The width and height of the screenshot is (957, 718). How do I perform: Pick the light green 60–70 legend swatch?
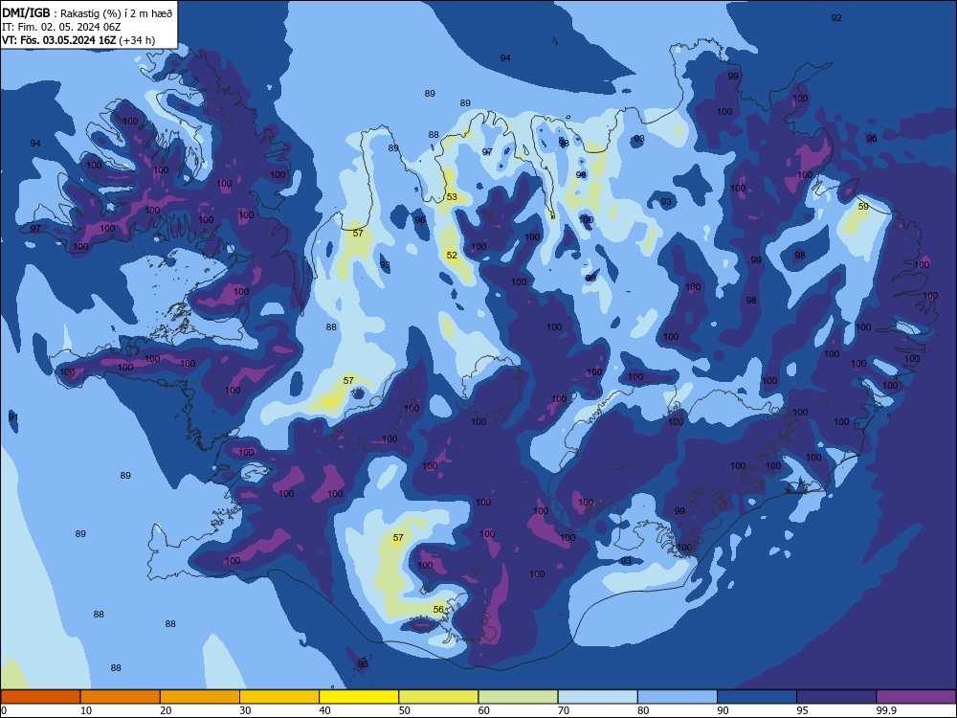coord(518,697)
